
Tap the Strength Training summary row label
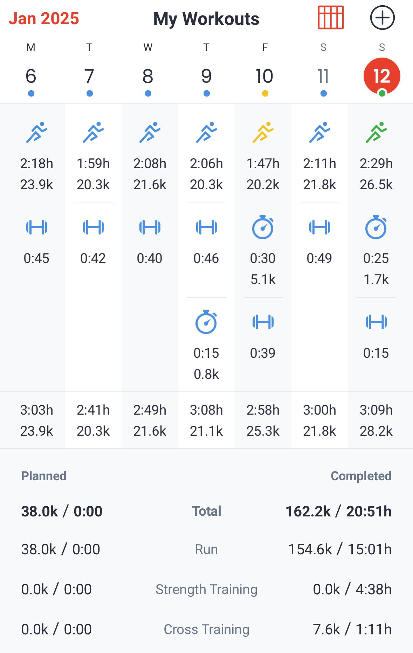click(206, 589)
